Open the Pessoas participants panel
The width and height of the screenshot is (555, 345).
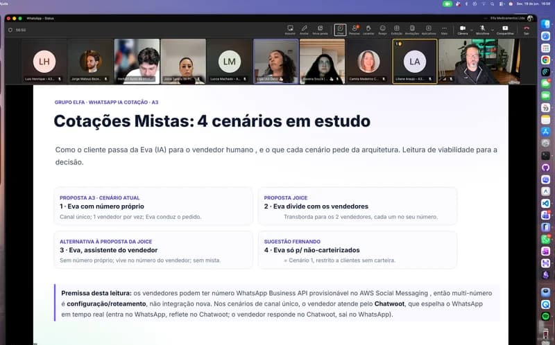click(355, 30)
